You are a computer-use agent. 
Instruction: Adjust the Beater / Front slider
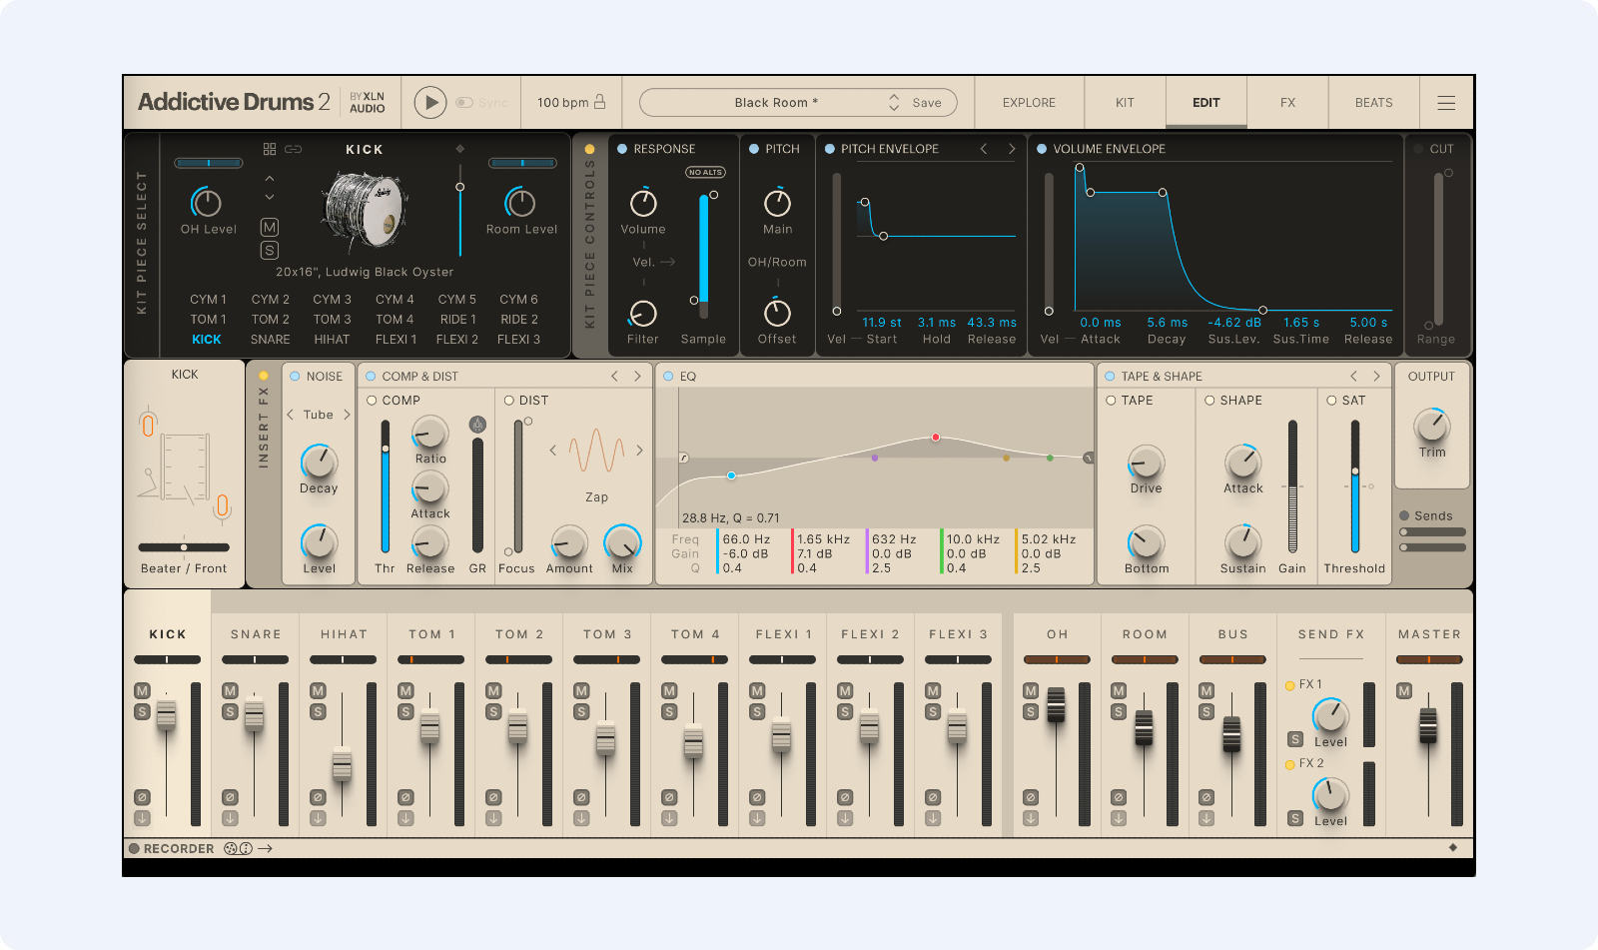point(184,547)
